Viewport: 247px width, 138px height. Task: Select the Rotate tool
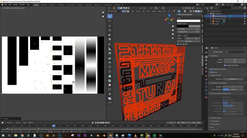pos(110,30)
